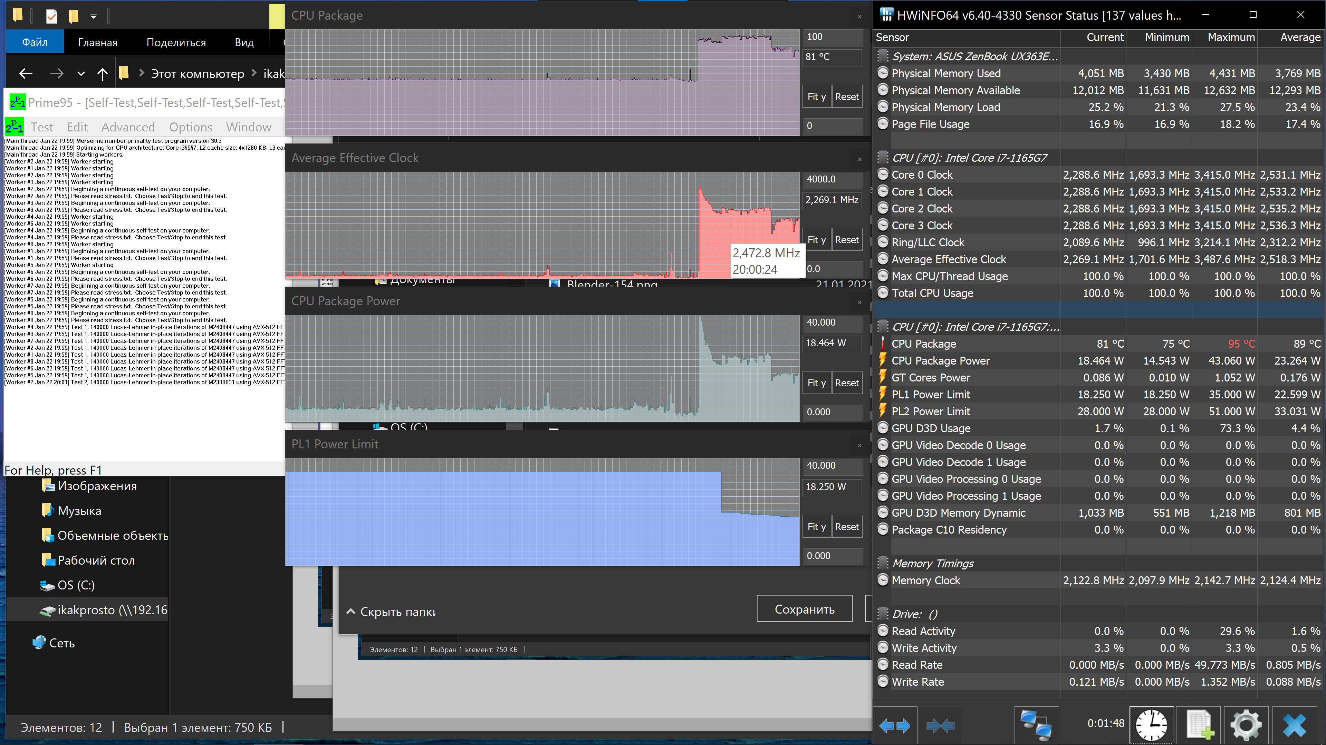Viewport: 1326px width, 745px height.
Task: Close the Average Effective Clock graph
Action: point(859,159)
